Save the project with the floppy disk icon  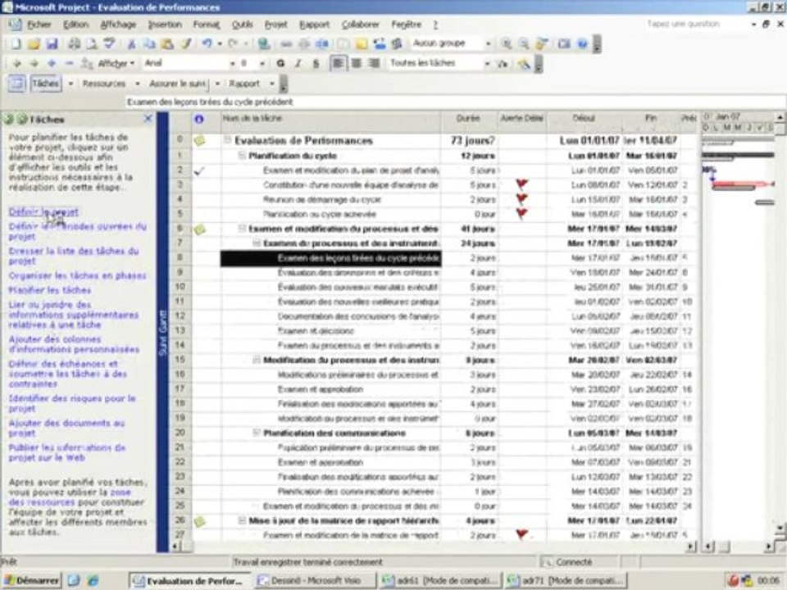52,43
